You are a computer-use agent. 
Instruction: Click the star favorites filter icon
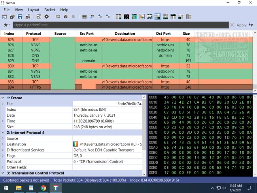pyautogui.click(x=5, y=25)
